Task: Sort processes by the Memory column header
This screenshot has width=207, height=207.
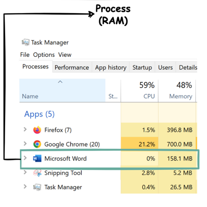Action: (177, 91)
